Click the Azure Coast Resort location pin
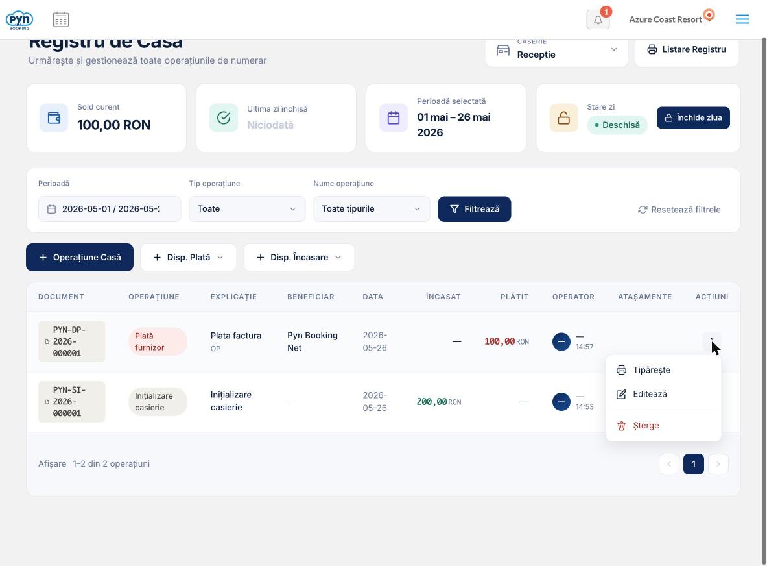Screen dimensions: 767x566 pyautogui.click(x=709, y=15)
